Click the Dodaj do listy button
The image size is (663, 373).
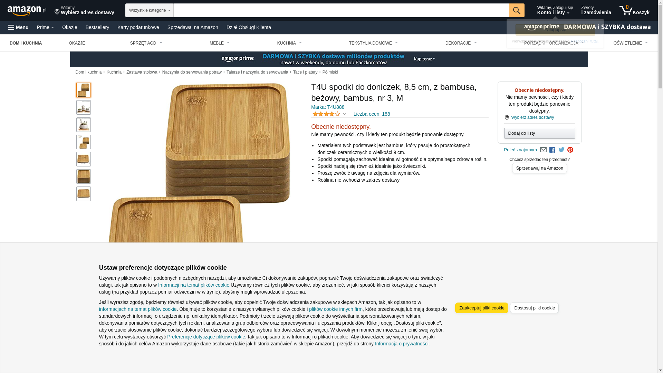click(539, 133)
